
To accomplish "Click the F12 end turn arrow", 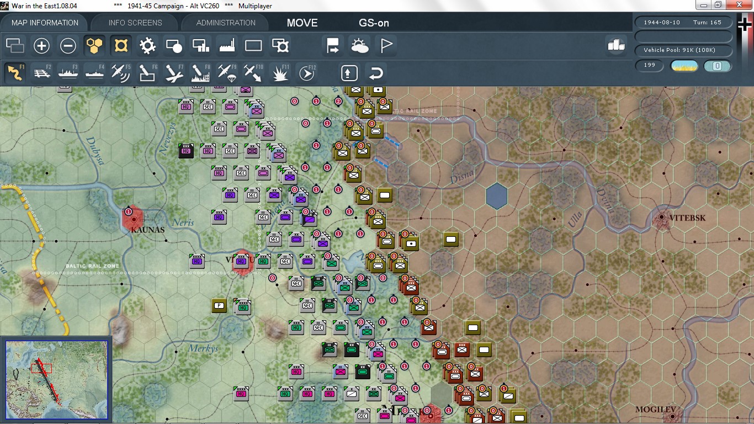I will 307,73.
